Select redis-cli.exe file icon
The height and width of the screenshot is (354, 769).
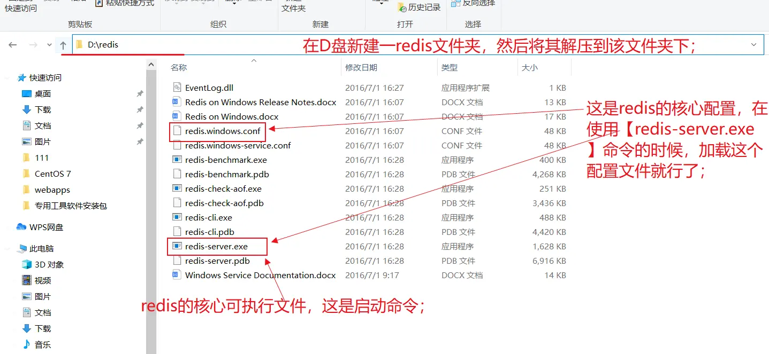(177, 217)
